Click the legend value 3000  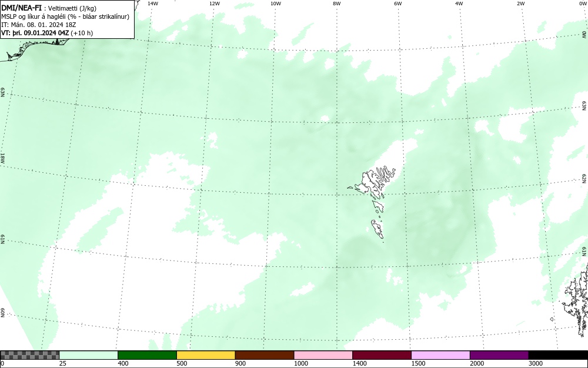tap(536, 363)
